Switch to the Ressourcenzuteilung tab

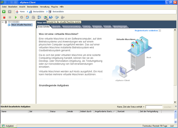[72, 27]
